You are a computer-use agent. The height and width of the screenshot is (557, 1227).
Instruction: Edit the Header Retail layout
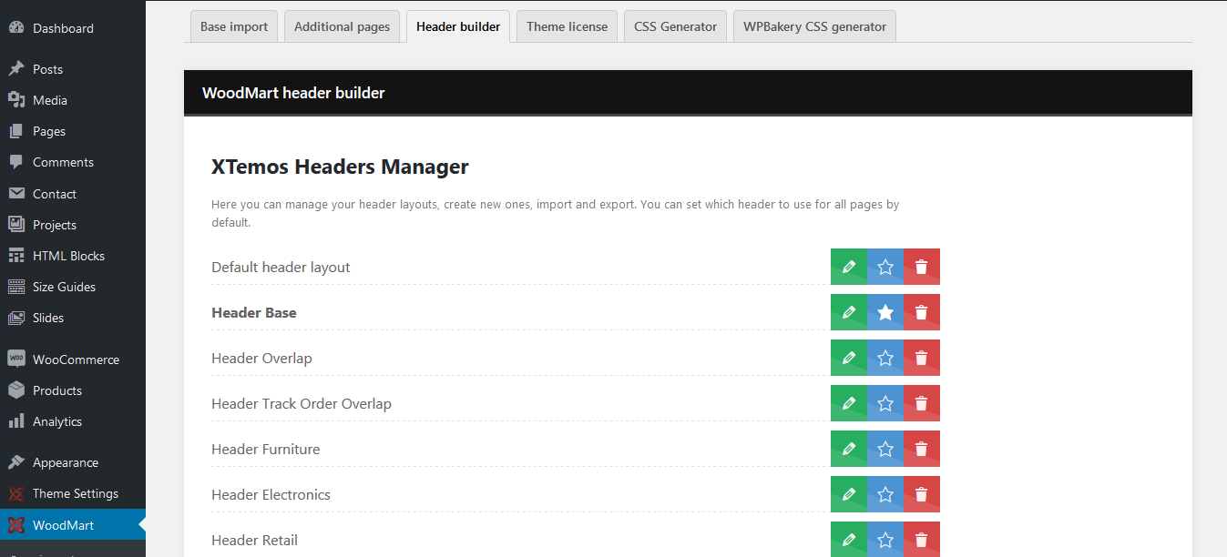849,539
